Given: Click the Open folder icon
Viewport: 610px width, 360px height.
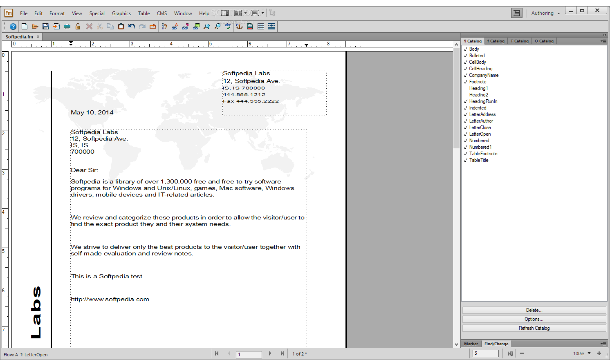Looking at the screenshot, I should (35, 27).
